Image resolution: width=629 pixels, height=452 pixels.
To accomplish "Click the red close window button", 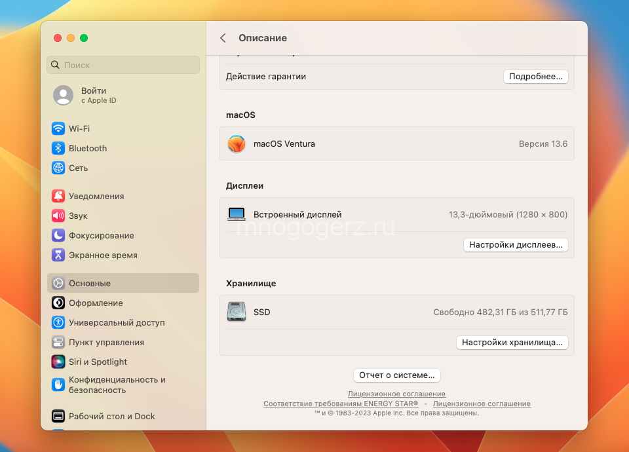I will coord(58,38).
